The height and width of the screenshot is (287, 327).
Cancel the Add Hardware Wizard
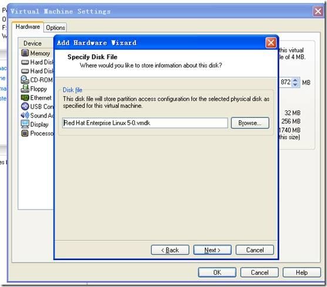pos(255,250)
